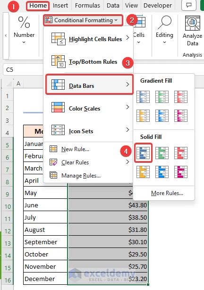Open the Number format group dropdown
The width and height of the screenshot is (204, 290).
coord(24,30)
